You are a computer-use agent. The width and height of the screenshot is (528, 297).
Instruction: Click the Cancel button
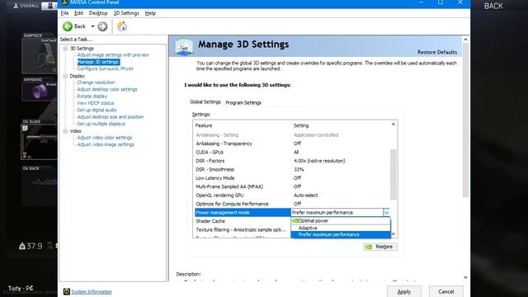(445, 291)
